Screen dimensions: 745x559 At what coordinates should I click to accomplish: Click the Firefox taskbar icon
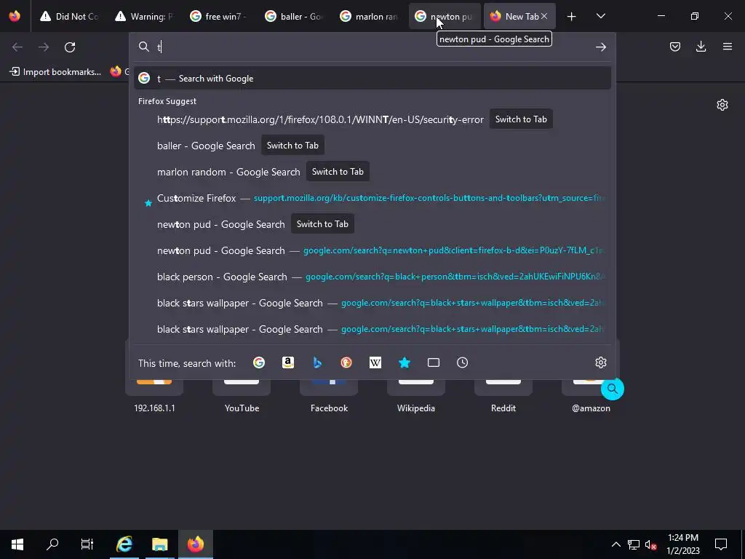(195, 544)
